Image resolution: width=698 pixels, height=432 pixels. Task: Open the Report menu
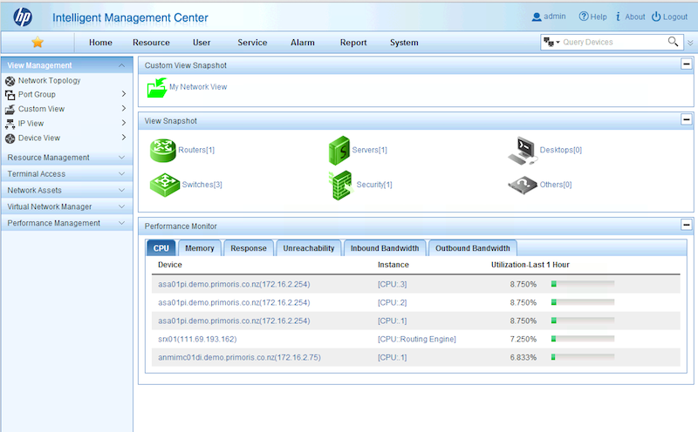(x=353, y=43)
